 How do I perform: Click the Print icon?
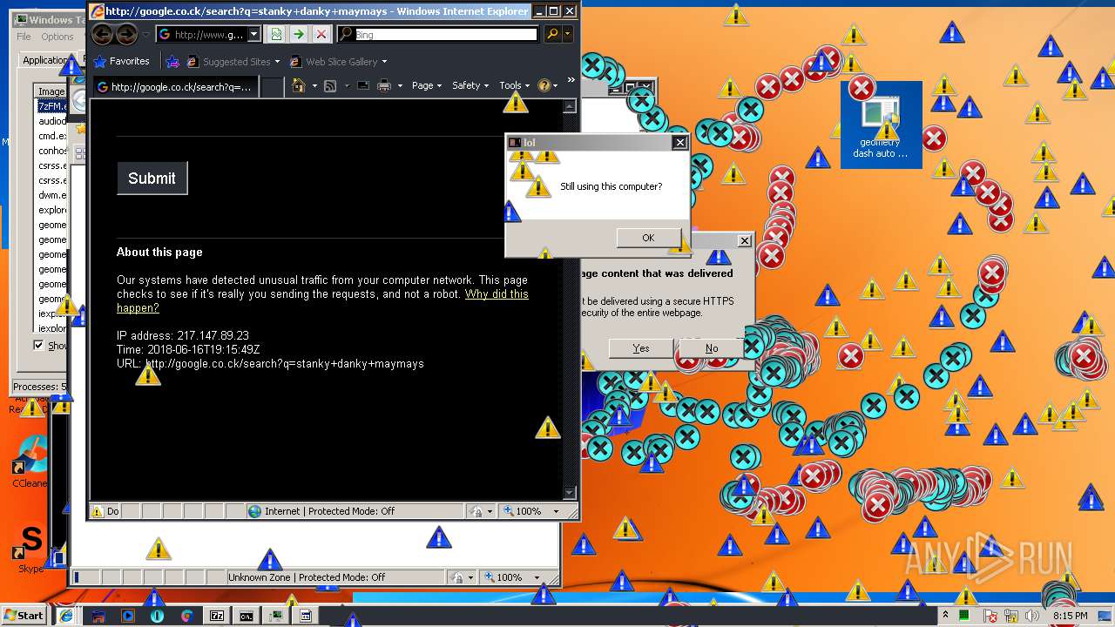coord(383,85)
